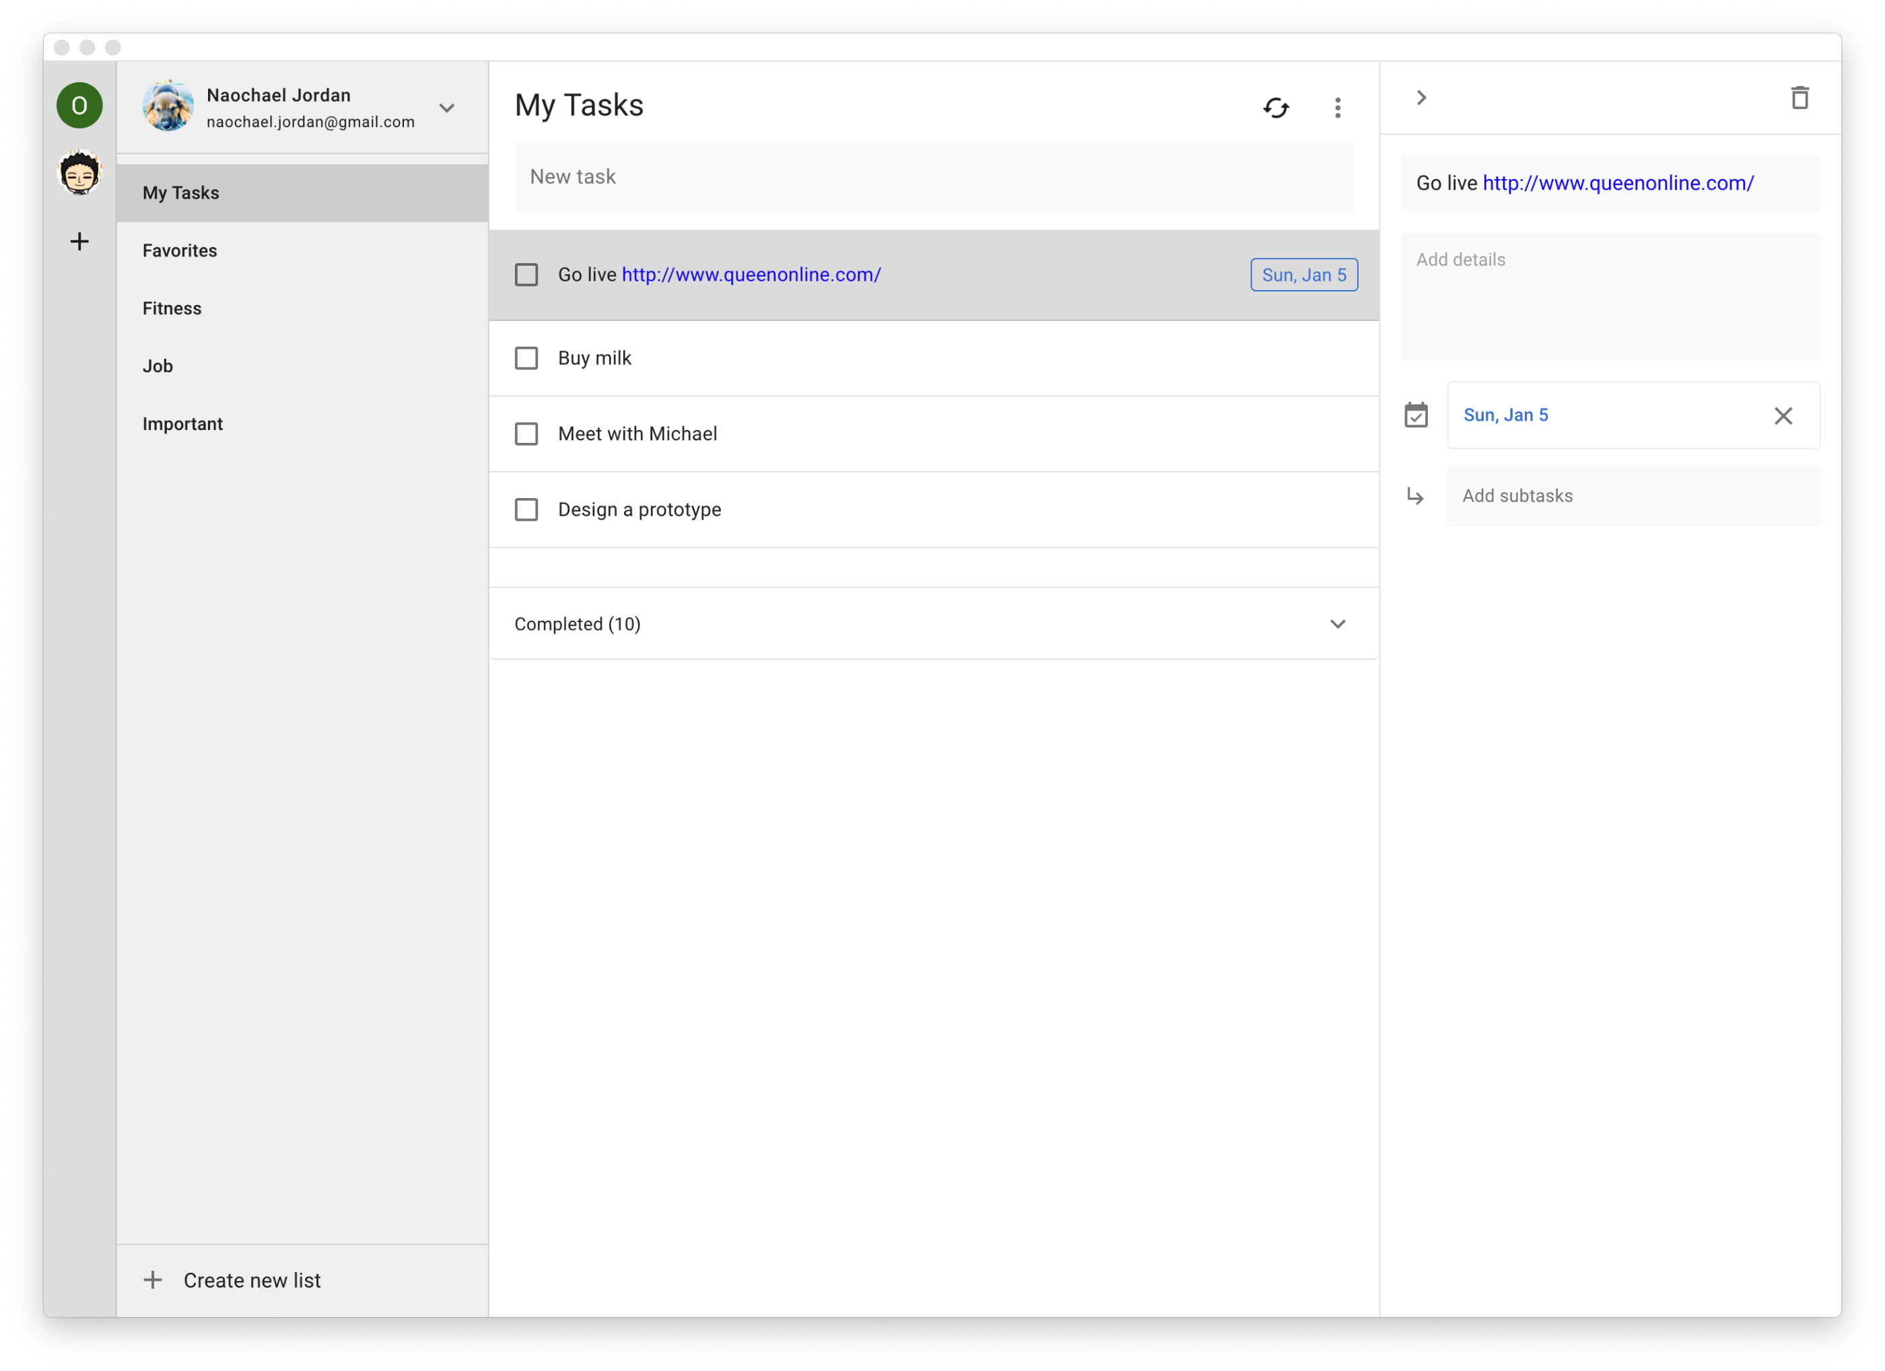Open queenonline link in task list
1885x1371 pixels.
tap(751, 274)
